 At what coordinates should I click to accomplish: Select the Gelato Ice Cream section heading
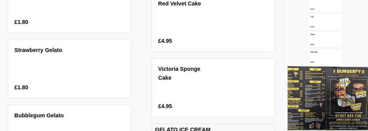tap(182, 129)
